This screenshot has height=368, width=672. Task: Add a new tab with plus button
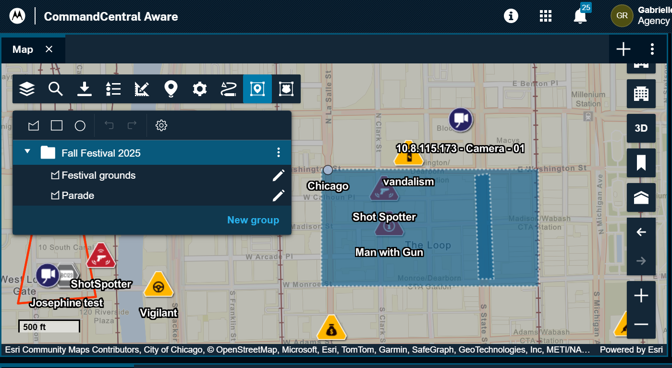coord(623,49)
